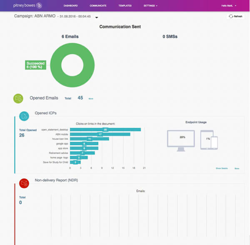Select the ABN mobile bar in chart
The height and width of the screenshot is (245, 250).
click(x=100, y=134)
